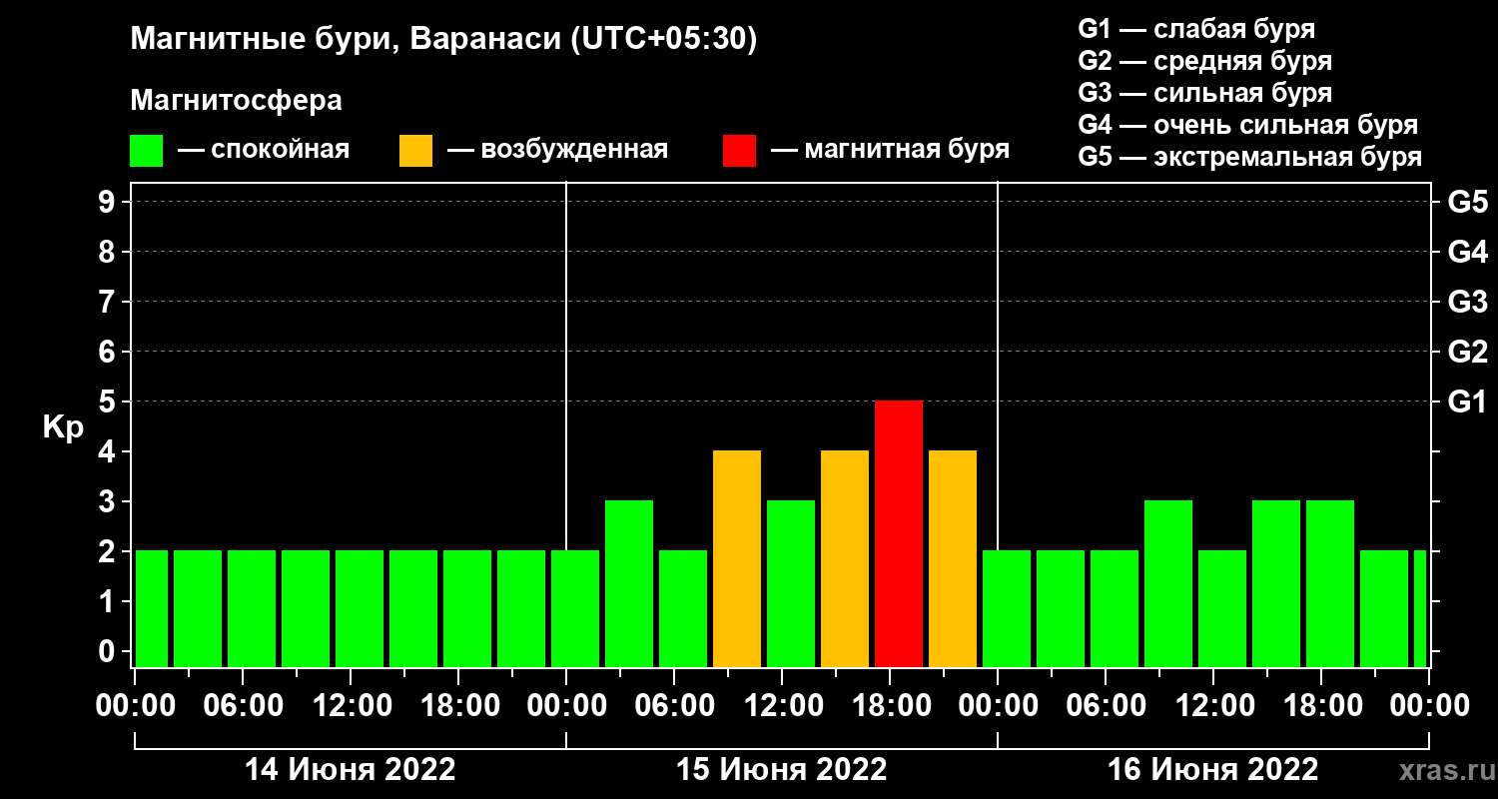
Task: Click the title 'Магнитные бури, Варанаси (UTC+05:30)'
Action: [443, 40]
